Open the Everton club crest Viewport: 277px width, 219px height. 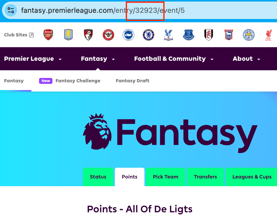coord(189,35)
